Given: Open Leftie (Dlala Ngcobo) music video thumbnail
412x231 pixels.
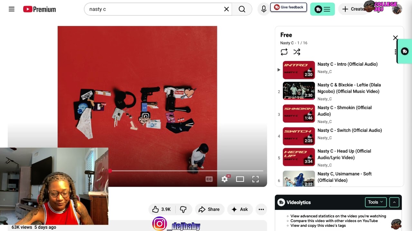Looking at the screenshot, I should [x=299, y=91].
